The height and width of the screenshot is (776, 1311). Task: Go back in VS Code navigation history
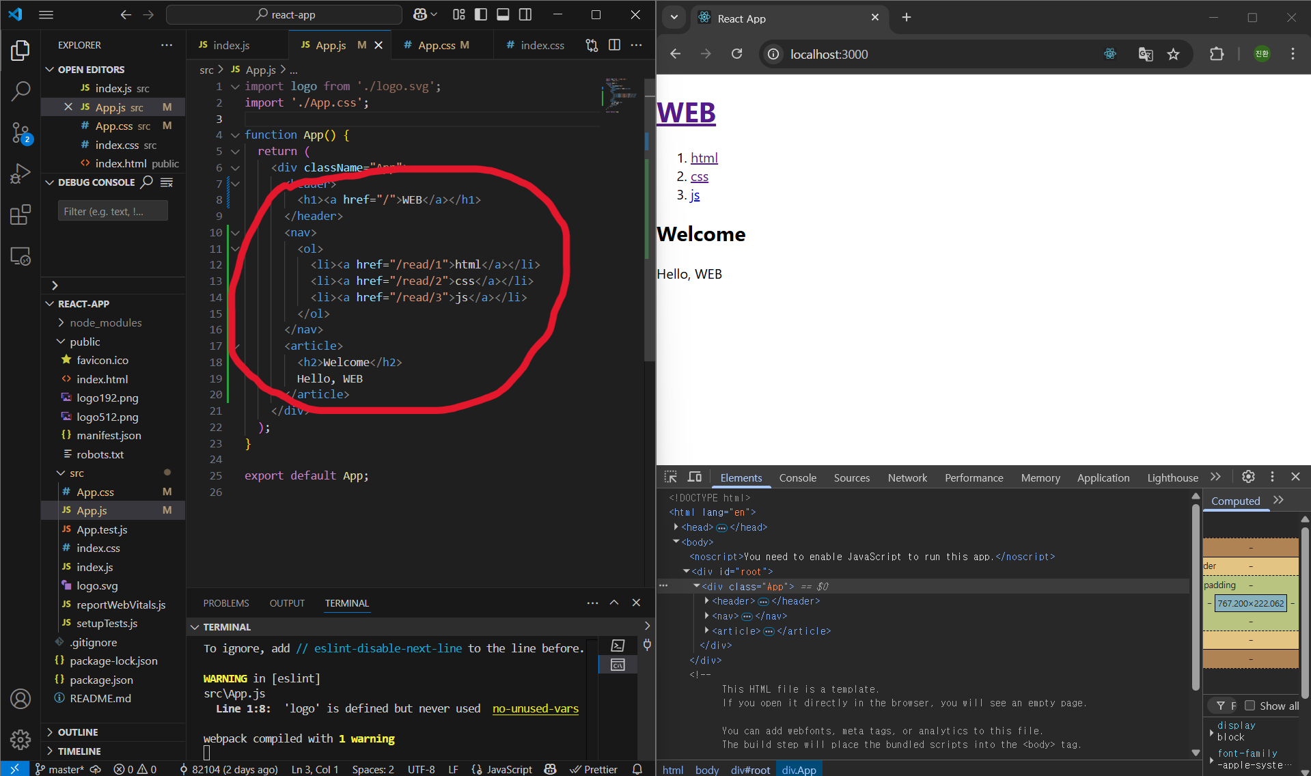[x=126, y=14]
